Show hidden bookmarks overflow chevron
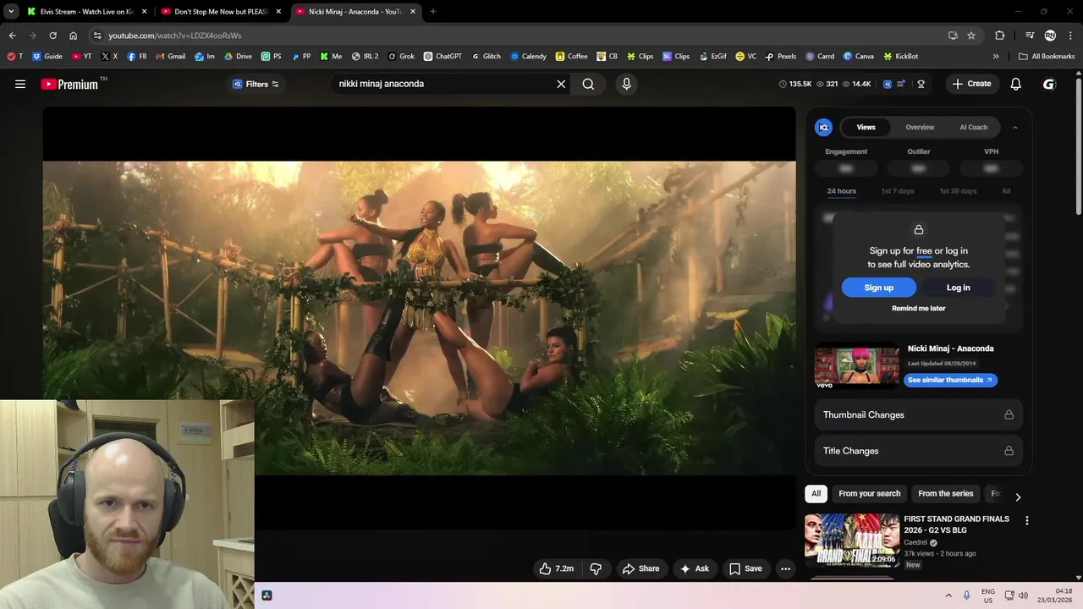 point(996,57)
